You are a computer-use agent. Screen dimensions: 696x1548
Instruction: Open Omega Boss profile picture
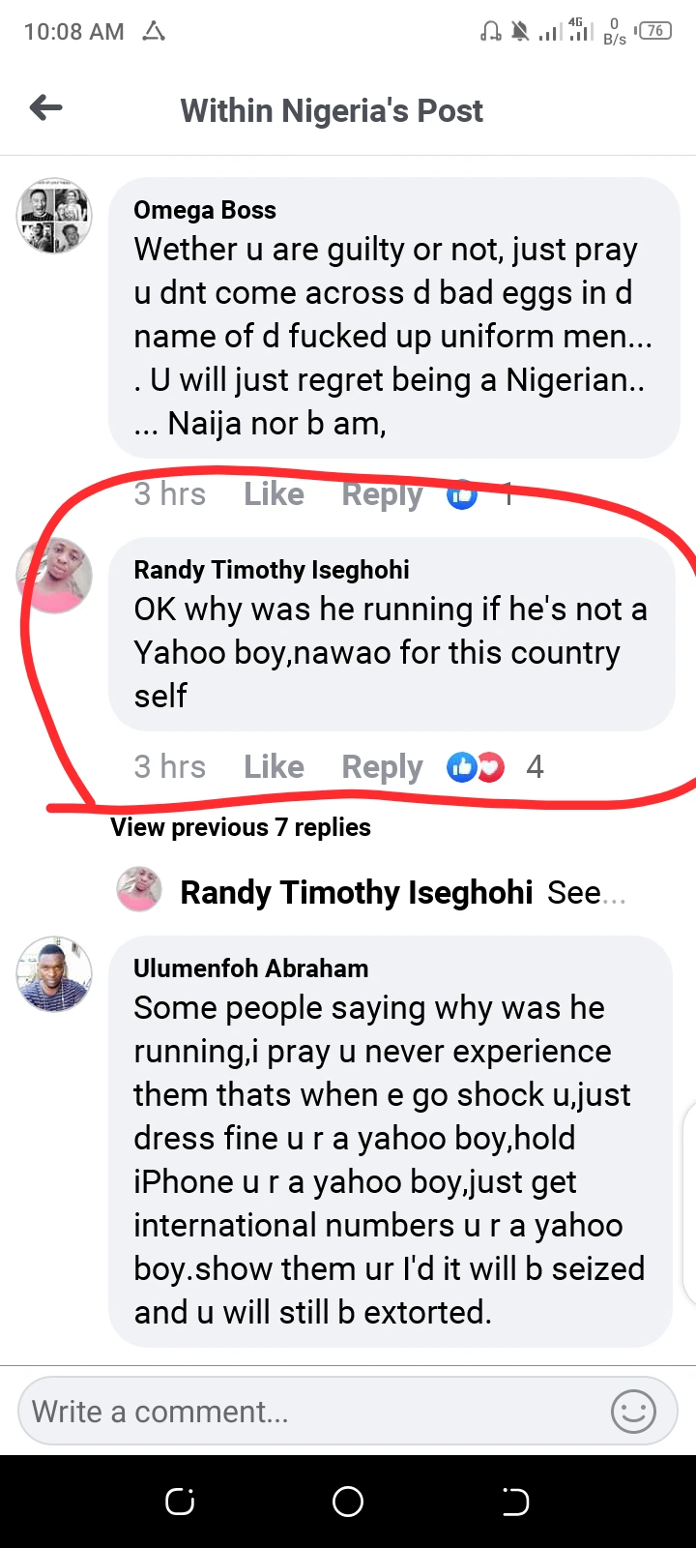click(x=54, y=215)
